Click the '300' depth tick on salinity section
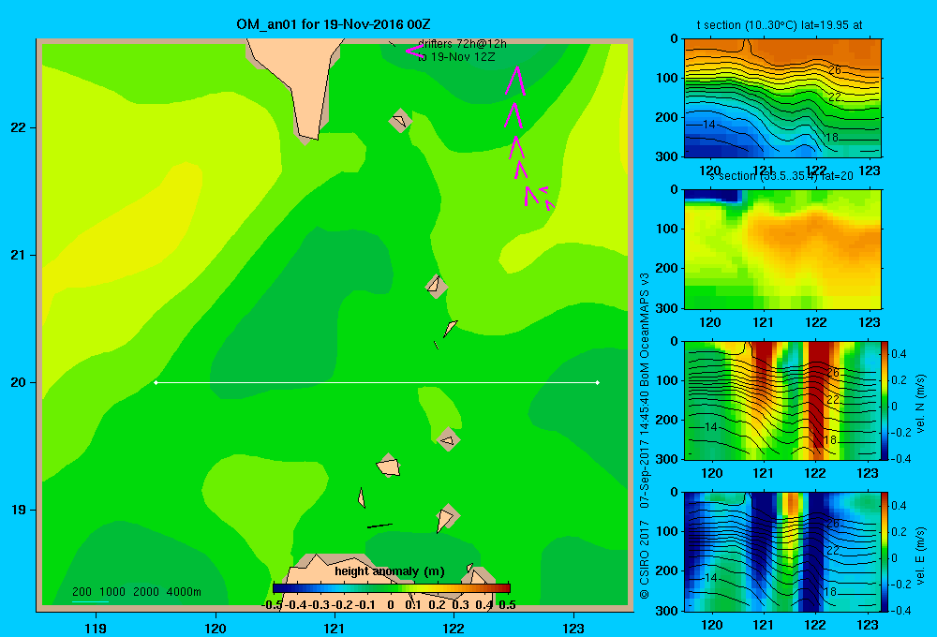Screen dimensions: 937x637 (667, 308)
